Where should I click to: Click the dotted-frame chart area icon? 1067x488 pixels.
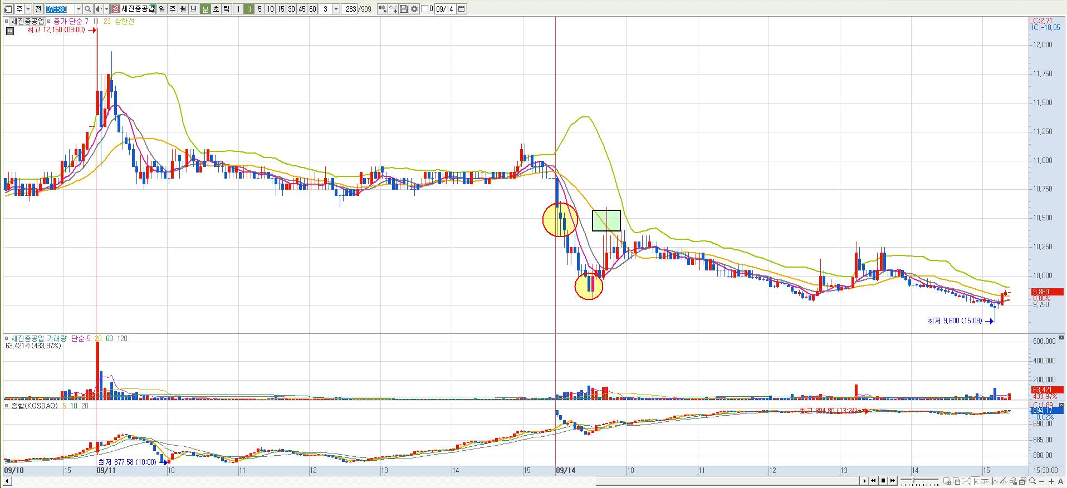point(966,481)
